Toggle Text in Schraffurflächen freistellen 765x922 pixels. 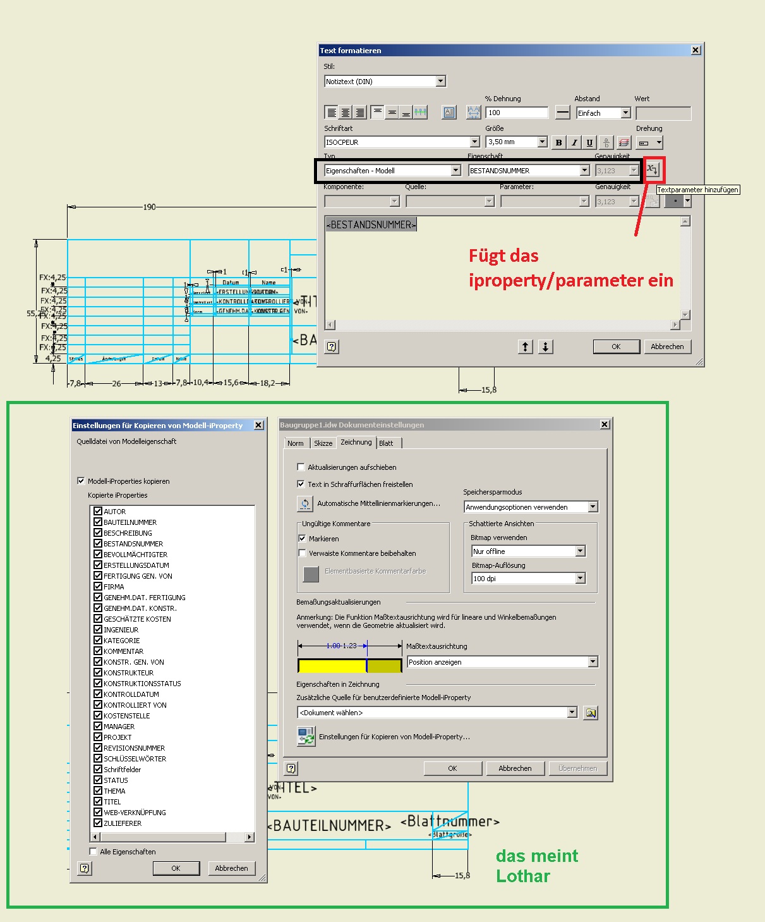pyautogui.click(x=301, y=484)
